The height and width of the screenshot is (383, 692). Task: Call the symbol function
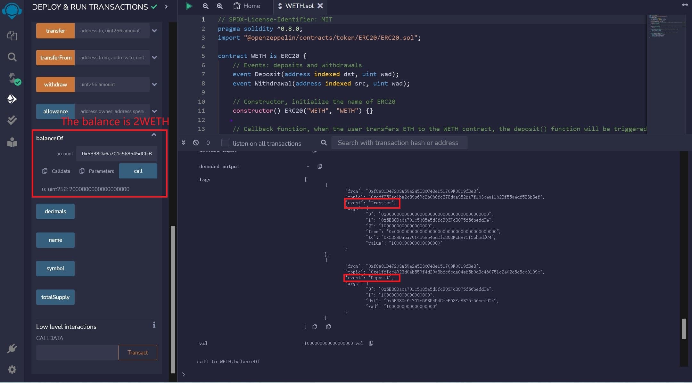point(55,268)
